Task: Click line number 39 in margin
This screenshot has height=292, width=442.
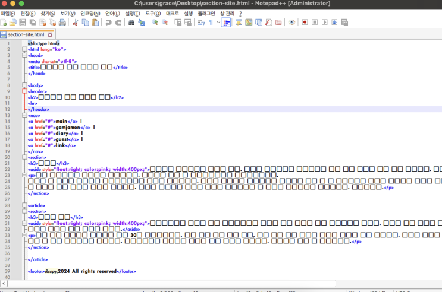Action: pyautogui.click(x=7, y=271)
